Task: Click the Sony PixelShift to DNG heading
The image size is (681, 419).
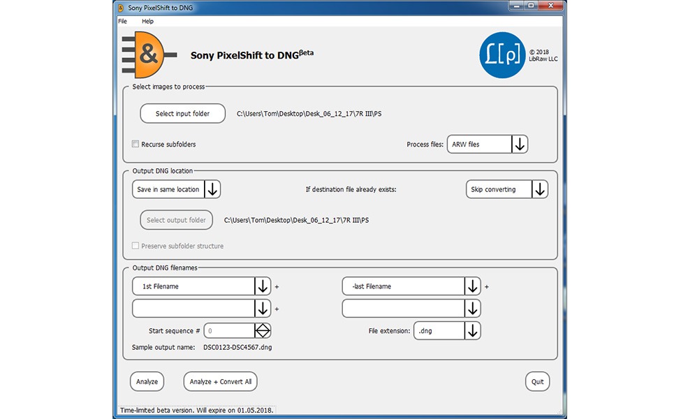Action: (252, 54)
